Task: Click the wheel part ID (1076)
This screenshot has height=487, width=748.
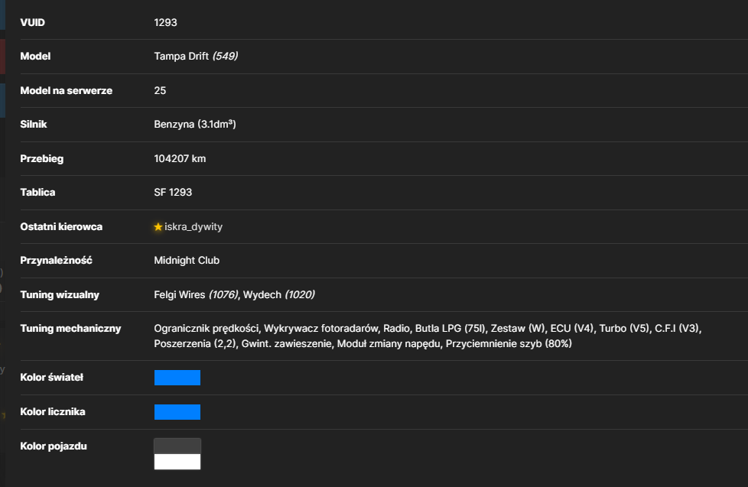Action: tap(223, 295)
